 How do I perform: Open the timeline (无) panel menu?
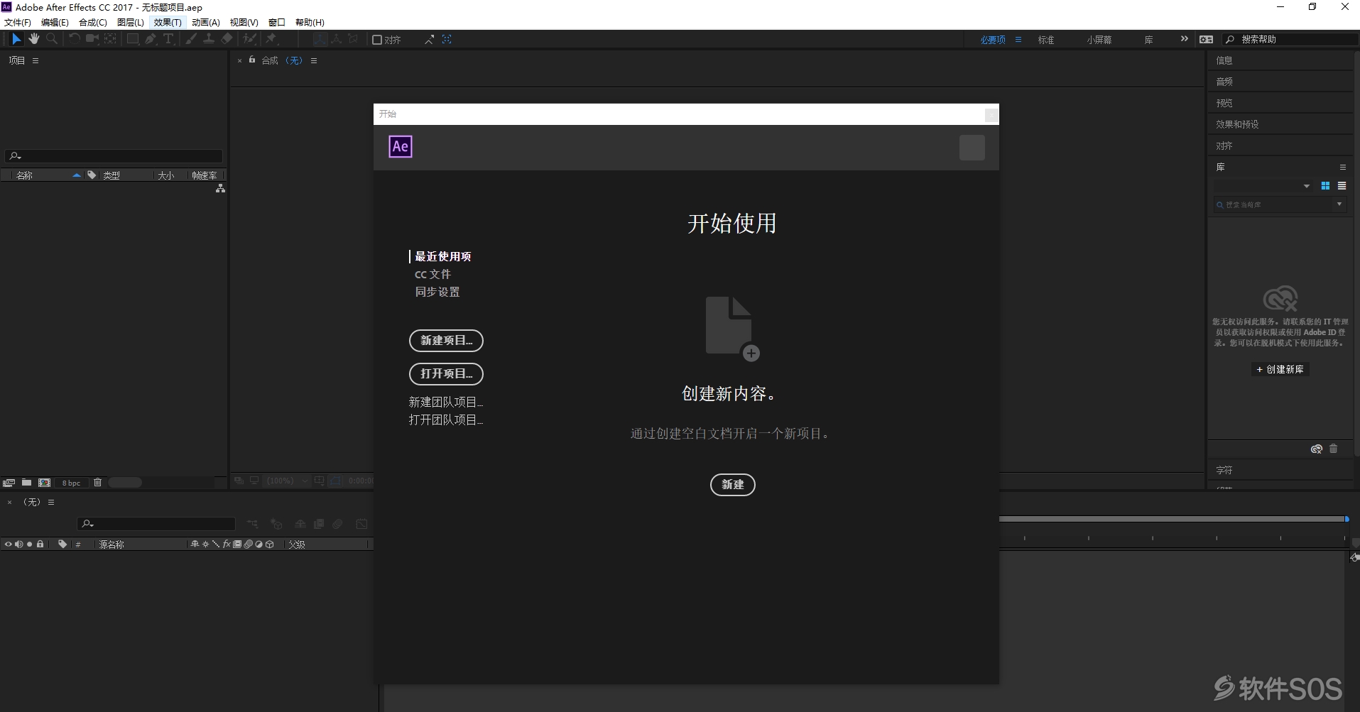[51, 502]
